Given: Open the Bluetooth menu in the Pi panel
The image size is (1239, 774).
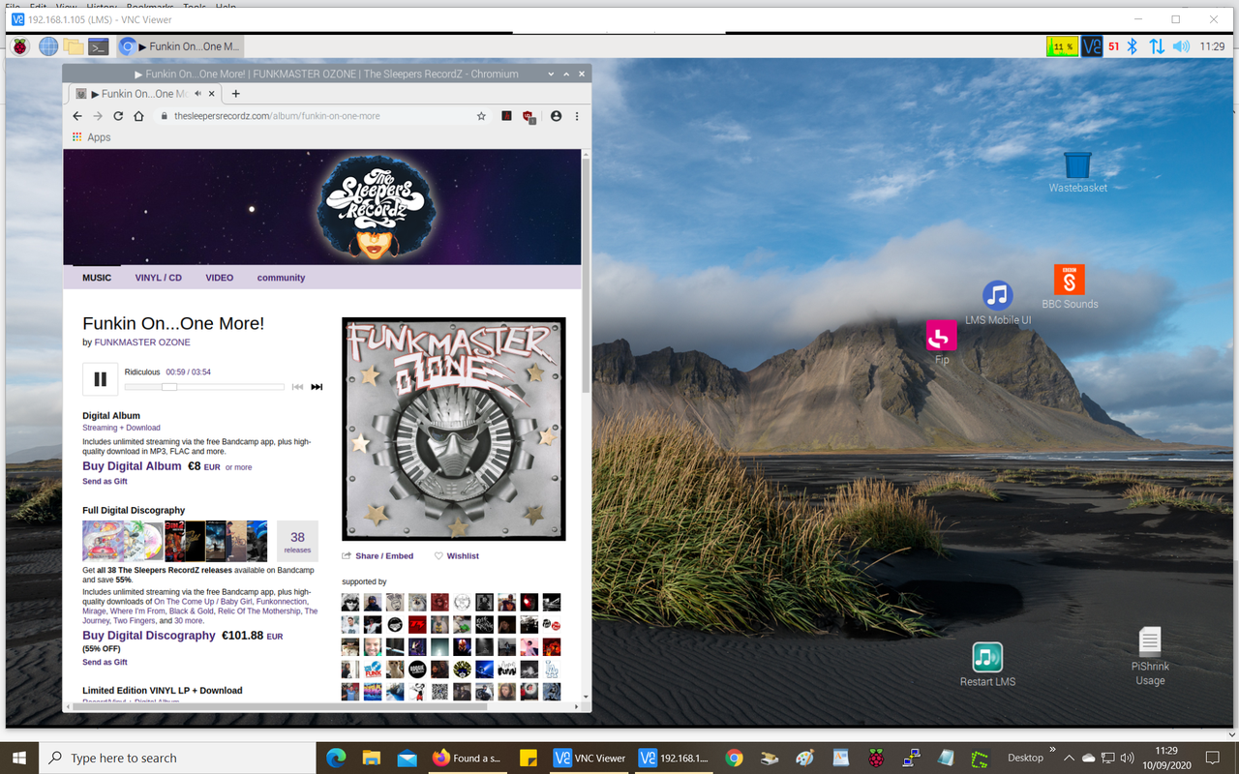Looking at the screenshot, I should [x=1133, y=46].
